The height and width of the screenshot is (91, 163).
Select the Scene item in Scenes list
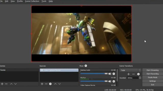pyautogui.click(x=19, y=70)
